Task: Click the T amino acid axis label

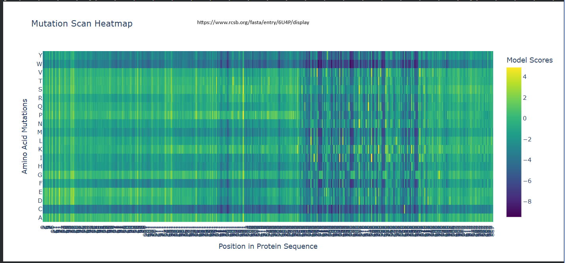Action: tap(40, 81)
